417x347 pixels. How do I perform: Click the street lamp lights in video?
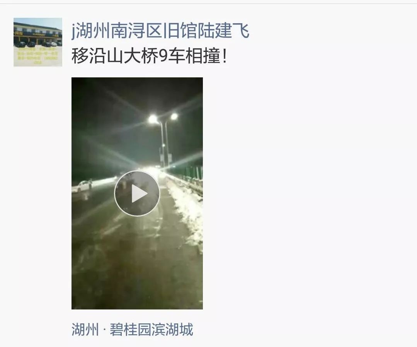(163, 117)
